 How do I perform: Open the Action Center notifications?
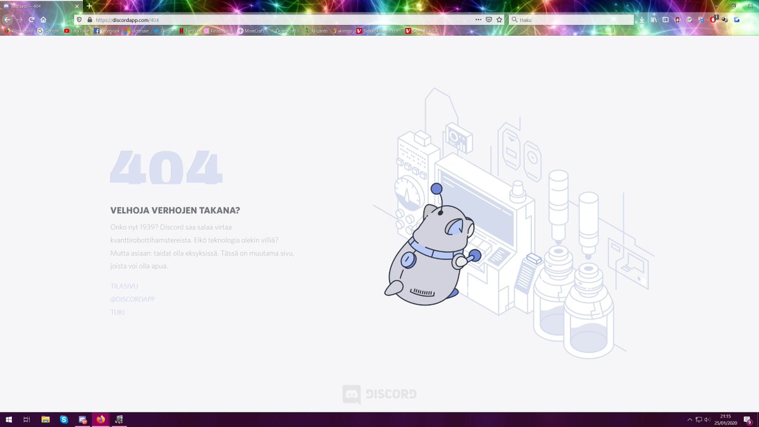pos(747,419)
